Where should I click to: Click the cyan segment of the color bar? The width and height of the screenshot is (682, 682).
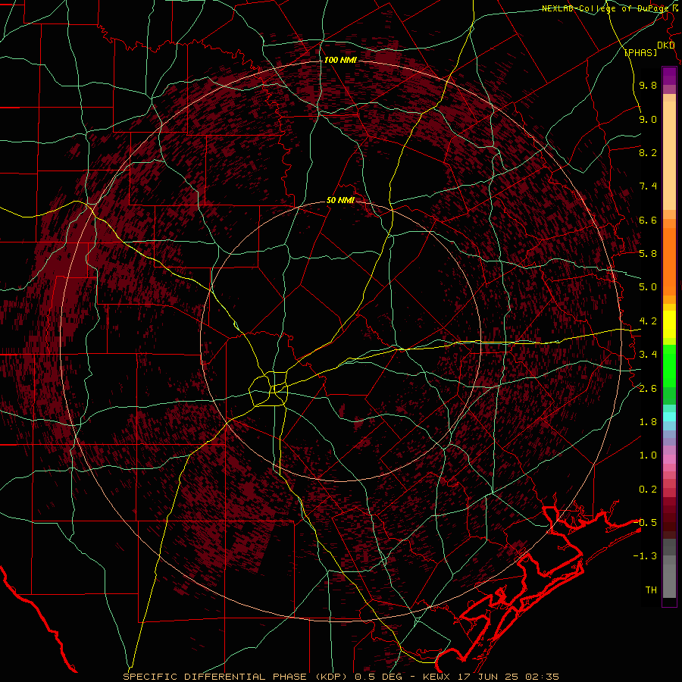[669, 417]
